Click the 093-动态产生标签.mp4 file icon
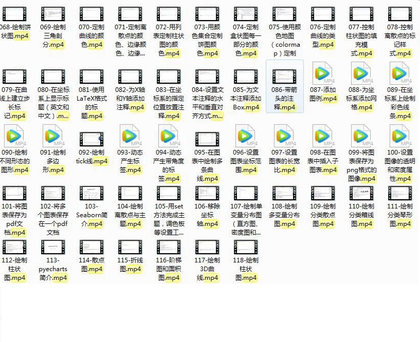Image resolution: width=420 pixels, height=342 pixels. [x=130, y=137]
